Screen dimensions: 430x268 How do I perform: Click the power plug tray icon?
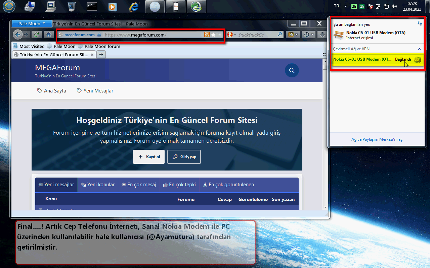coord(378,6)
